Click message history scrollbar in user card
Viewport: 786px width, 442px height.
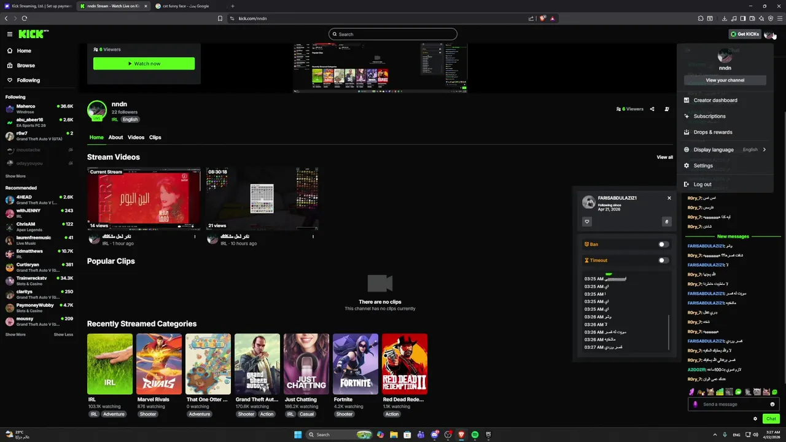tap(669, 332)
